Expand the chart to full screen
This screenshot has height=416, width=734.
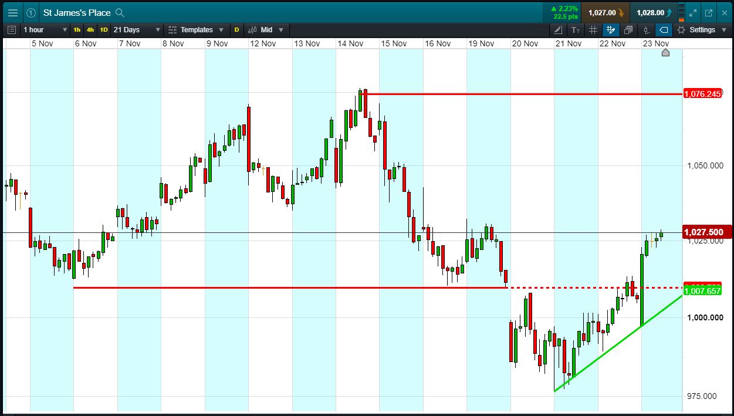[x=693, y=12]
